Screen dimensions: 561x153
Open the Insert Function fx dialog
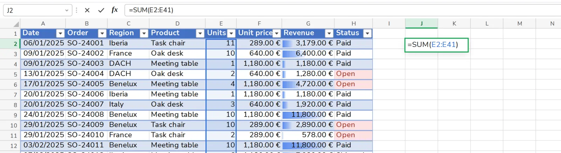(115, 10)
